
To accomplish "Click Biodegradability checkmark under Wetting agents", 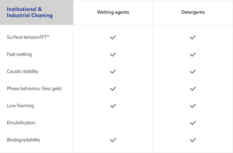I will [113, 140].
